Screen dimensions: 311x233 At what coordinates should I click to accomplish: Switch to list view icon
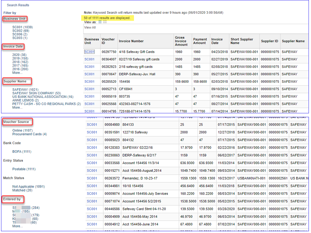(100, 22)
